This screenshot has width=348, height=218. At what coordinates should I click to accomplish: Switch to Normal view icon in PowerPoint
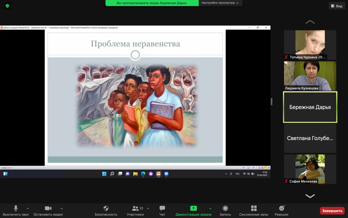point(259,167)
